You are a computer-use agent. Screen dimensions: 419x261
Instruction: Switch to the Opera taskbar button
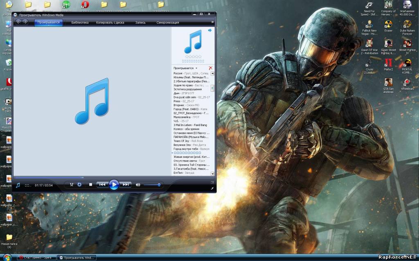click(x=37, y=258)
